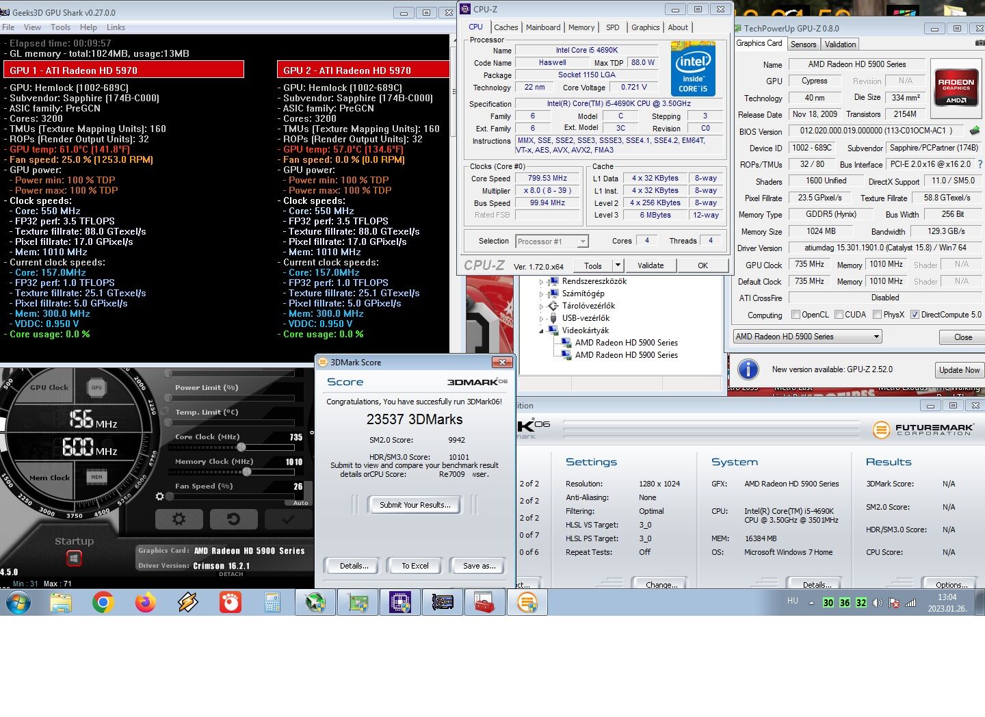Viewport: 985px width, 717px height.
Task: Enable the OpenCL checkbox in GPU-Z
Action: [x=796, y=315]
